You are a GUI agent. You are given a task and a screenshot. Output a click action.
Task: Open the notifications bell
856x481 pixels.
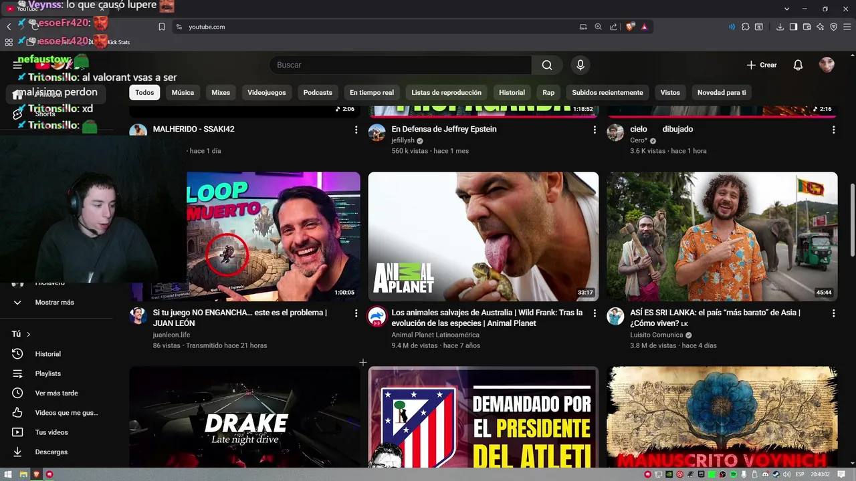(x=798, y=65)
